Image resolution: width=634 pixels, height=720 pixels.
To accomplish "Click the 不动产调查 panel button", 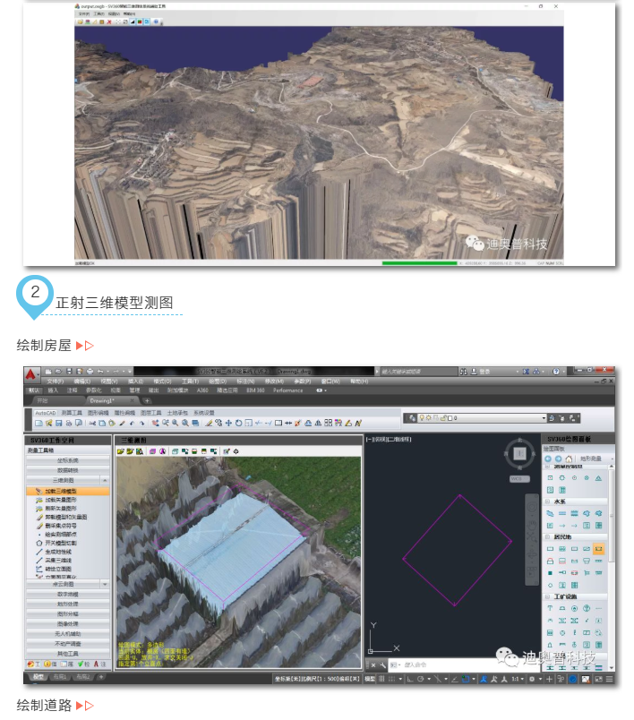I will coord(68,644).
